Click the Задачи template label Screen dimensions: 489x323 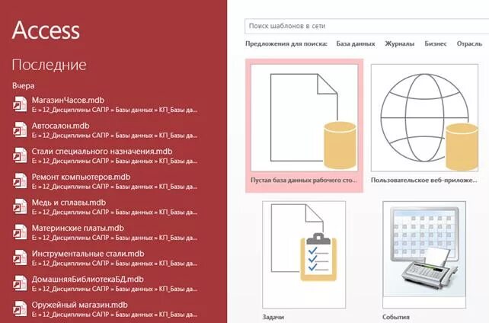[x=273, y=317]
